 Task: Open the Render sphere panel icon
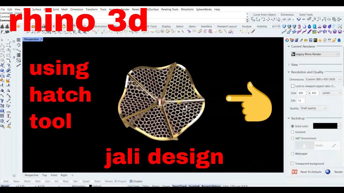pos(296,40)
